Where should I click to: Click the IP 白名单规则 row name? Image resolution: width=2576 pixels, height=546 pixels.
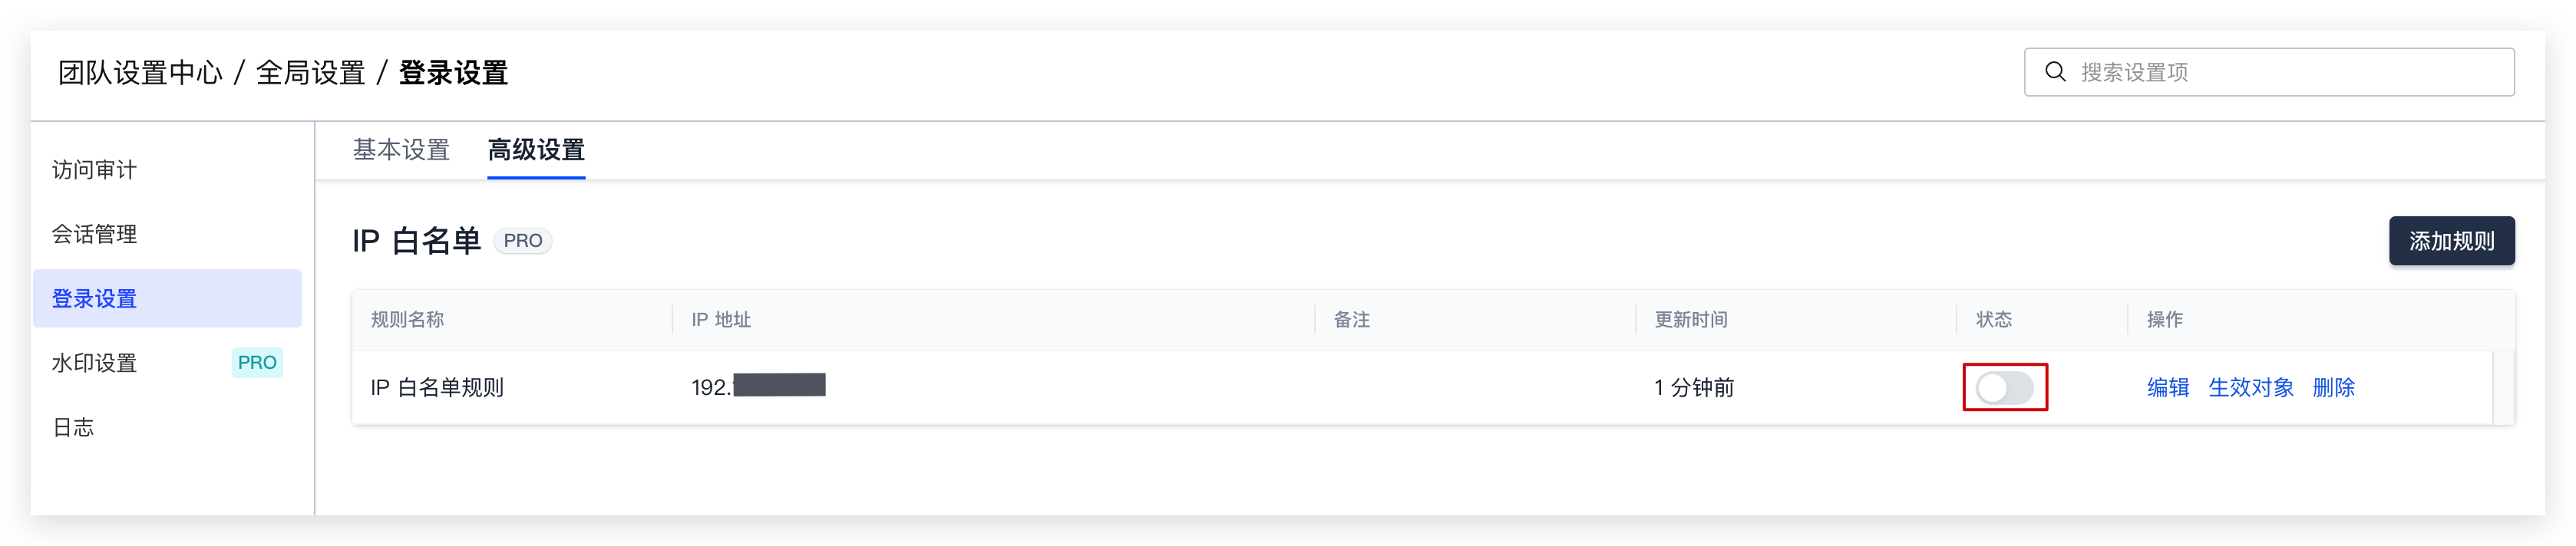point(437,387)
